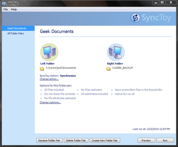Close the SyncToy window
The height and width of the screenshot is (147, 178).
click(x=171, y=3)
